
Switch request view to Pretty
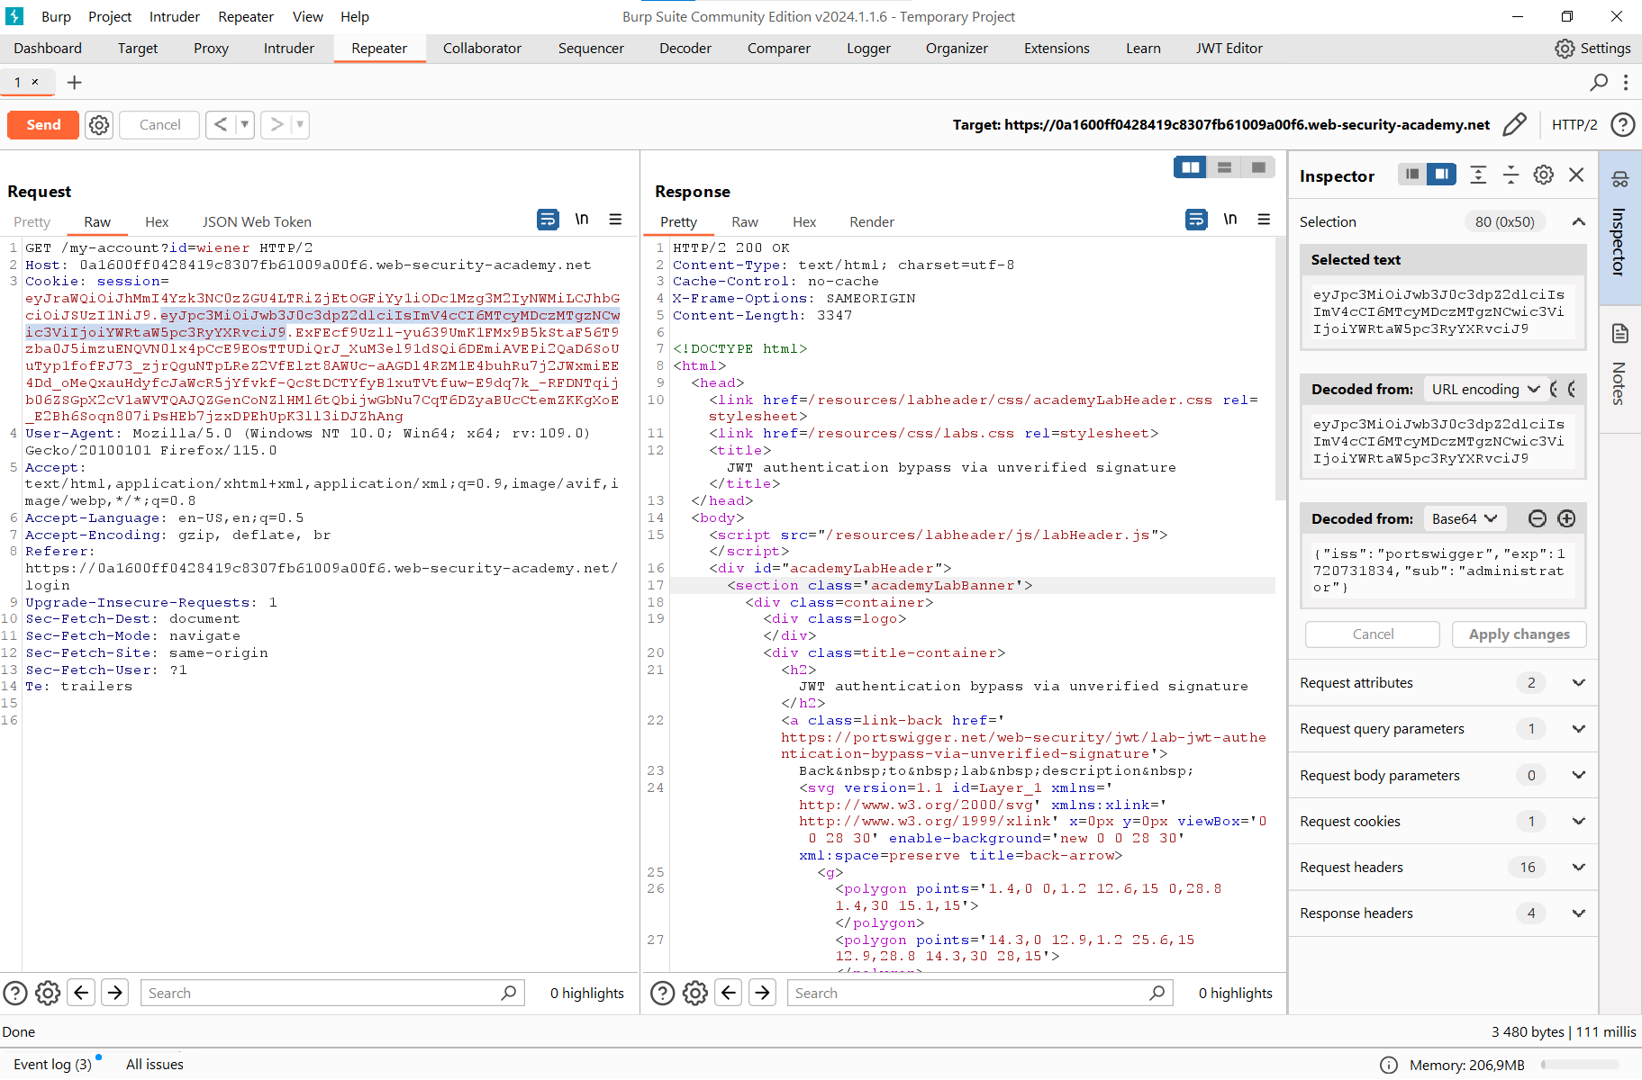click(x=32, y=221)
